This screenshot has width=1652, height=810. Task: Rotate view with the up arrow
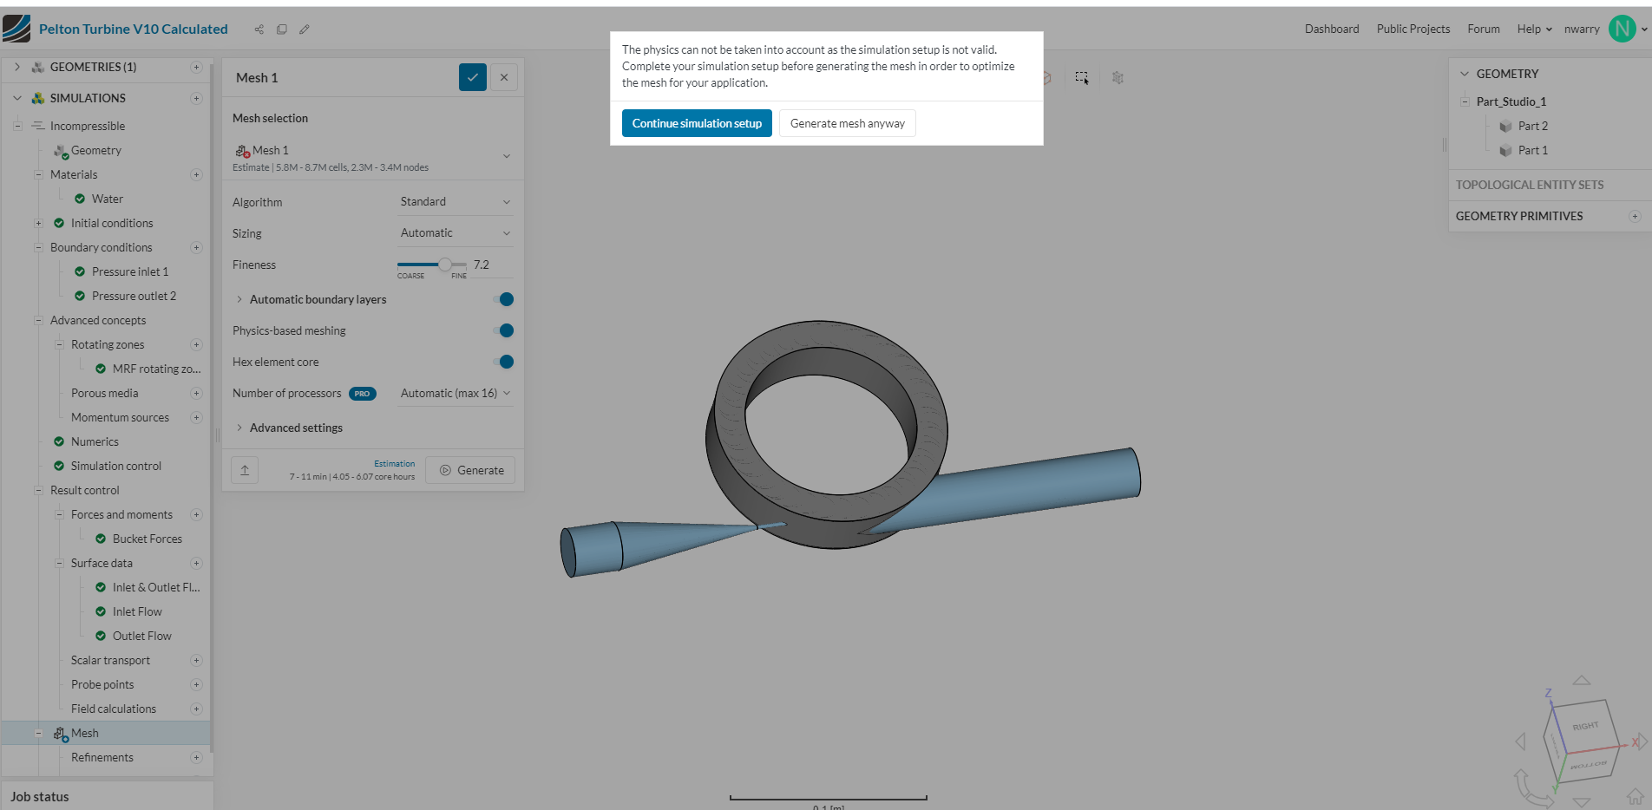tap(1582, 681)
